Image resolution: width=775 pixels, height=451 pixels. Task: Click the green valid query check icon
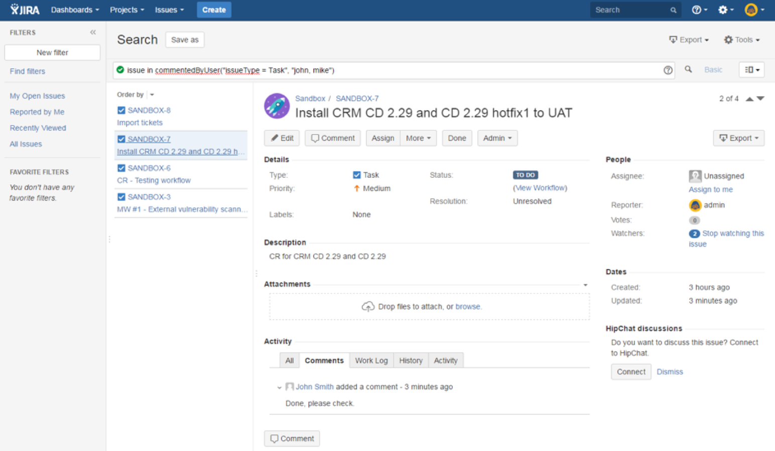point(120,70)
